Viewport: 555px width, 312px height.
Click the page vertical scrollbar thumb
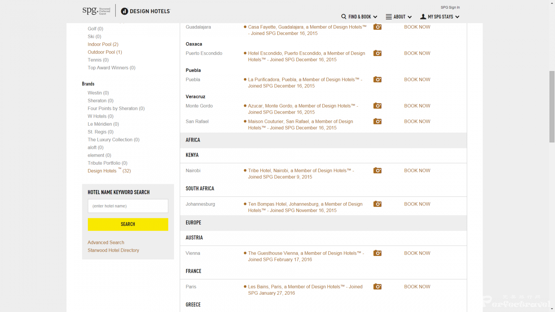coord(552,106)
